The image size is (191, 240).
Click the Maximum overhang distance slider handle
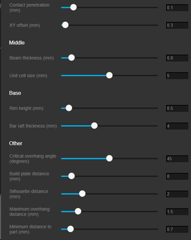click(78, 211)
